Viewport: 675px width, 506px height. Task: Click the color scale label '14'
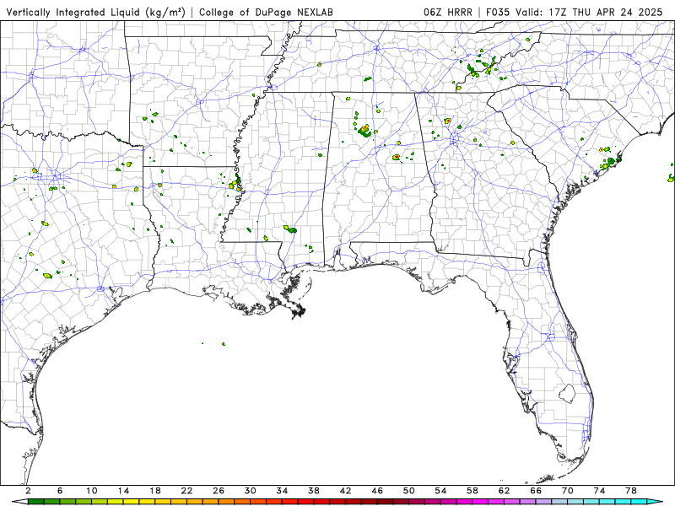coord(123,491)
